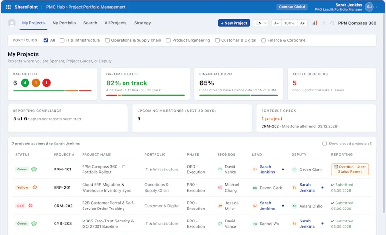This screenshot has height=235, width=386.
Task: Switch to the My Portfolio tab
Action: coord(64,23)
